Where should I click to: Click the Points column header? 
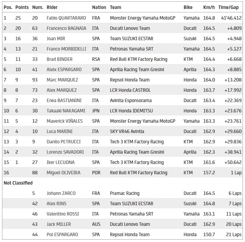point(22,7)
